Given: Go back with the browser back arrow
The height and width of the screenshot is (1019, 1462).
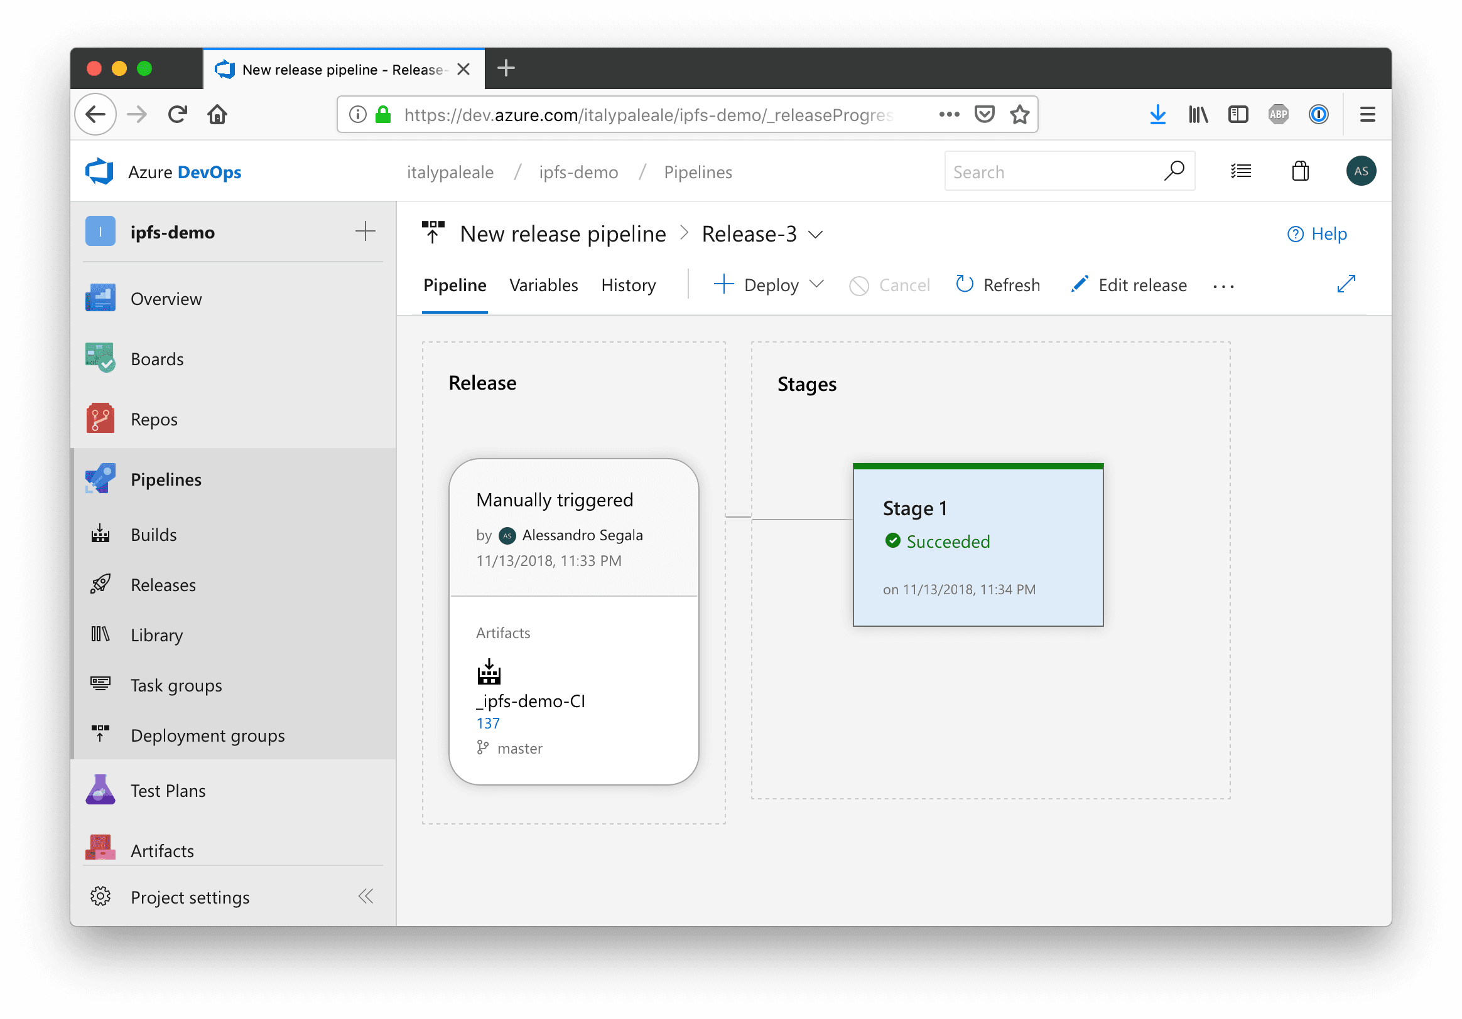Looking at the screenshot, I should 95,114.
